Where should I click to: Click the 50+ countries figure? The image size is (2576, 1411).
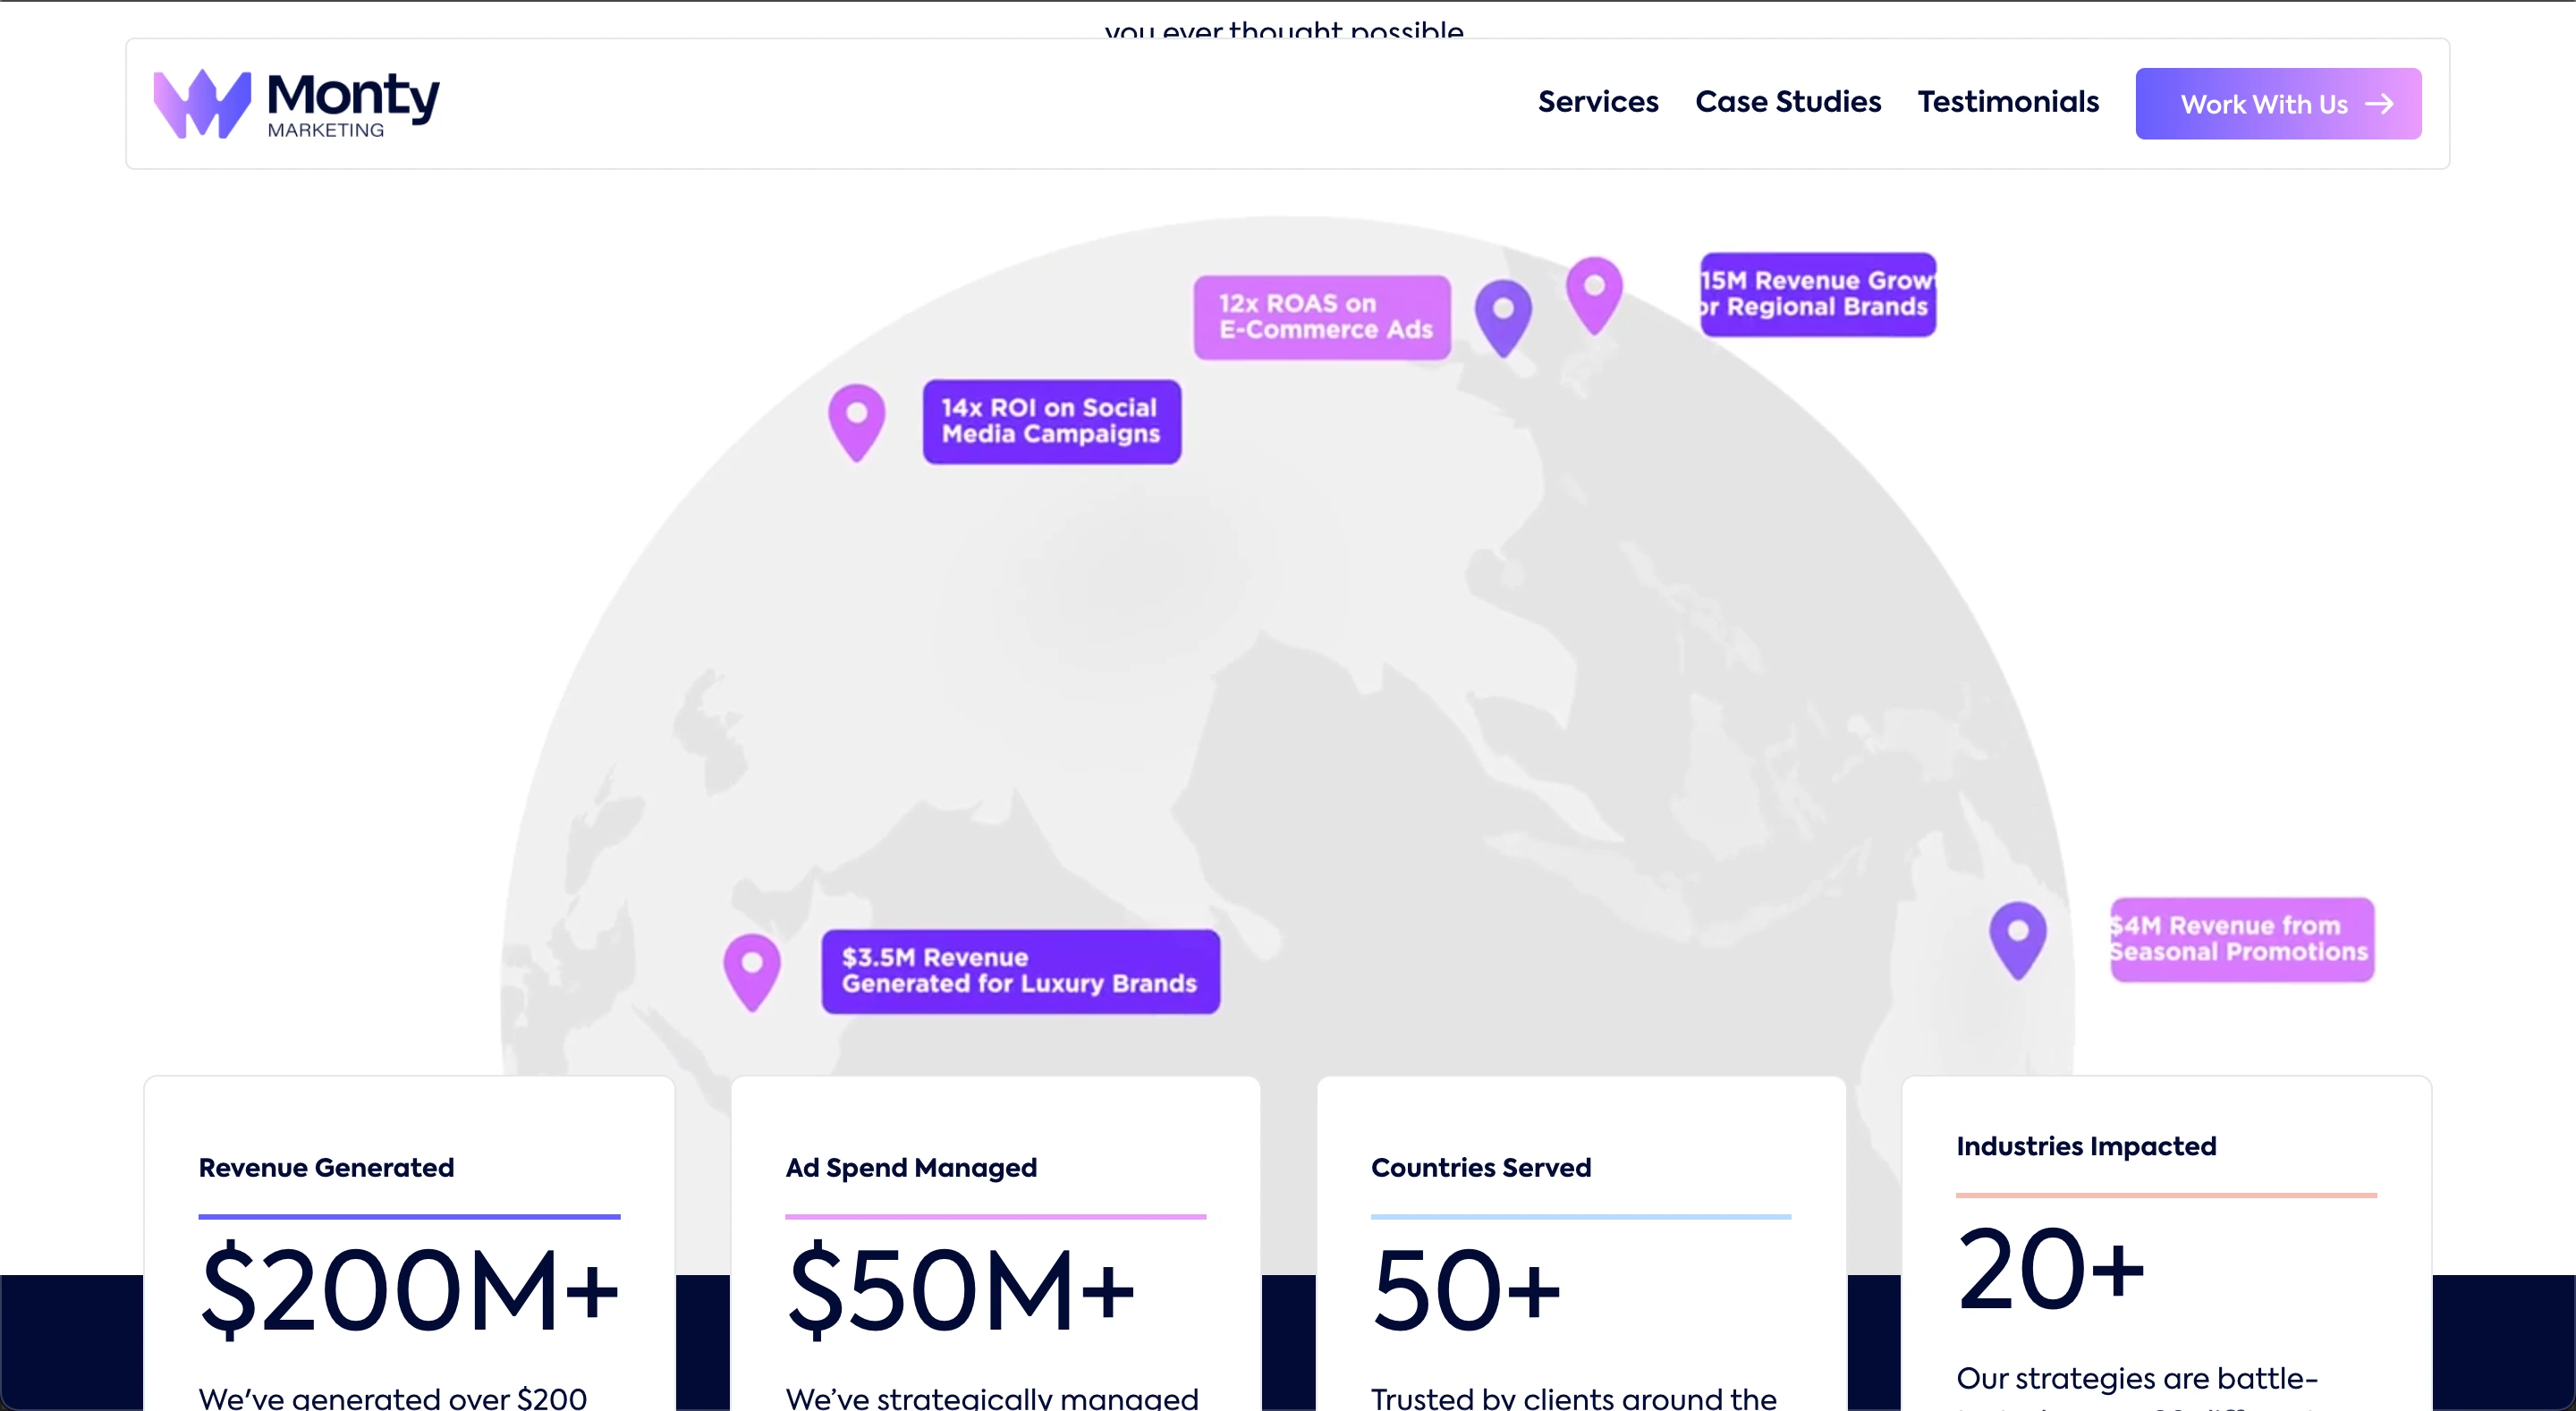1466,1290
